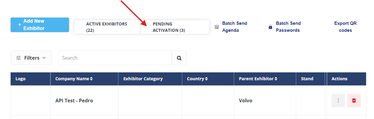
Task: Focus the Search input field
Action: pyautogui.click(x=115, y=58)
